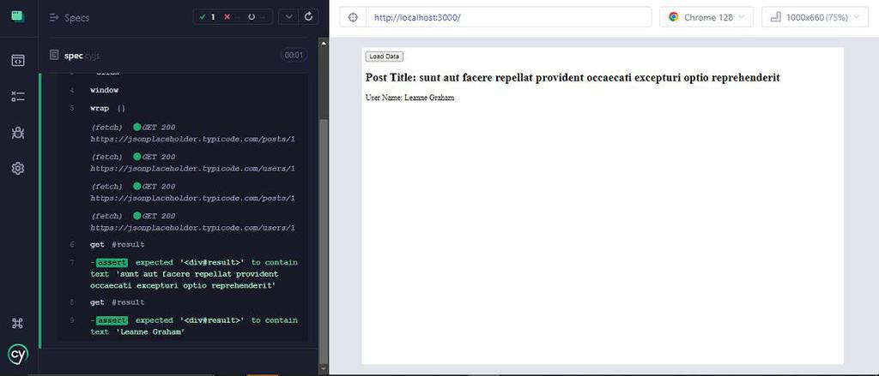
Task: Select the second fetch GET users/1 entry
Action: click(x=183, y=222)
